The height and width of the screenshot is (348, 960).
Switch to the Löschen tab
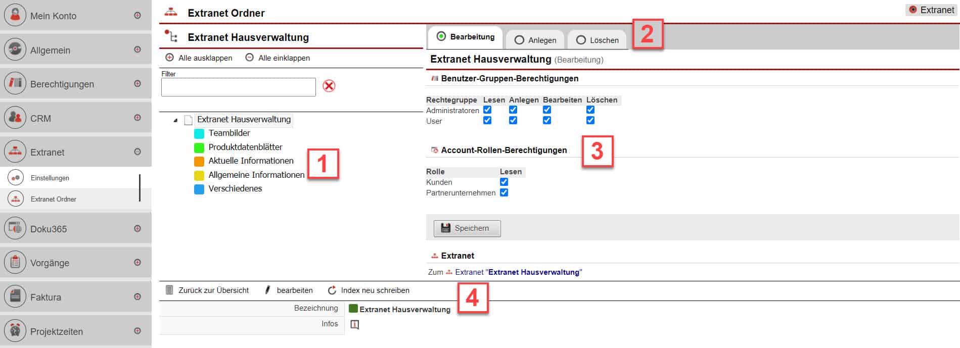(x=597, y=40)
